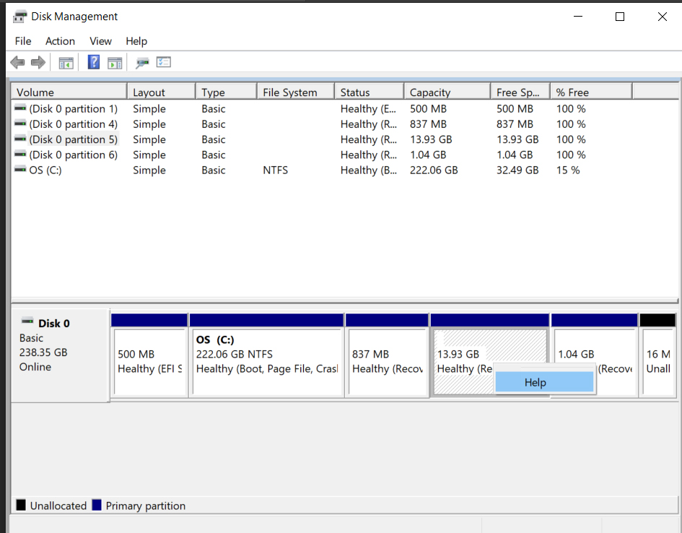682x533 pixels.
Task: Select the (Disk 0 partition 1) row
Action: point(344,109)
